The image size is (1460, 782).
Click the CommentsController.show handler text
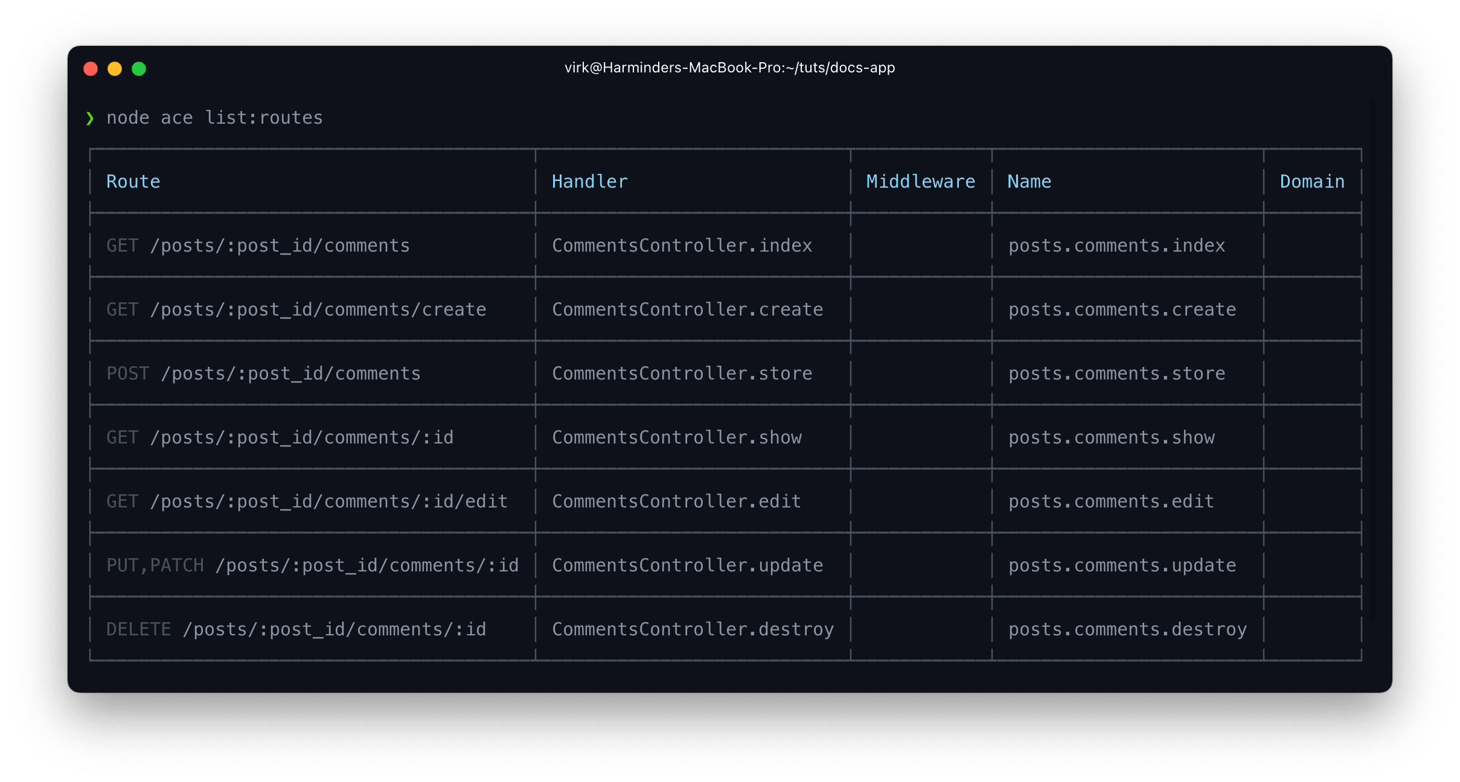click(x=676, y=437)
